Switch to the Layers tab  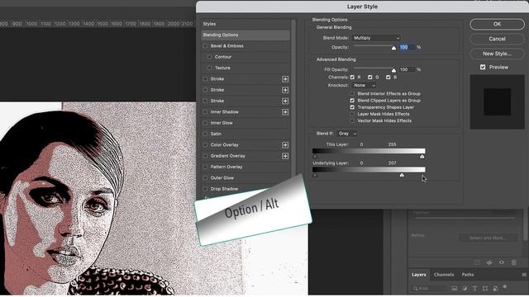pyautogui.click(x=419, y=275)
